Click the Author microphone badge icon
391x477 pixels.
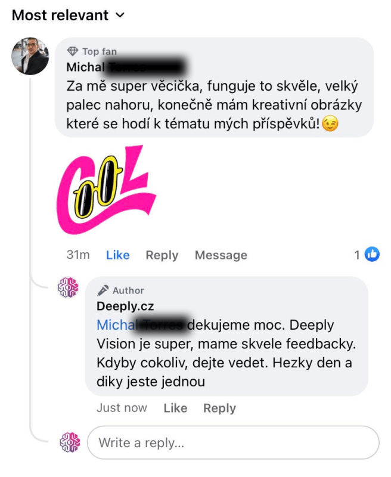(103, 290)
